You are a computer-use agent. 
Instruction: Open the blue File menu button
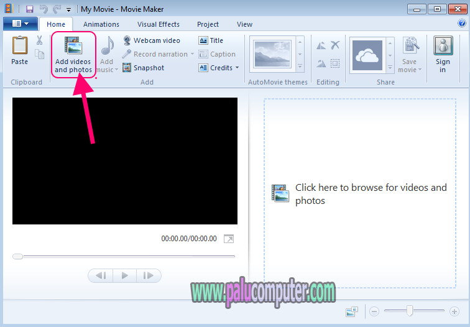coord(21,24)
